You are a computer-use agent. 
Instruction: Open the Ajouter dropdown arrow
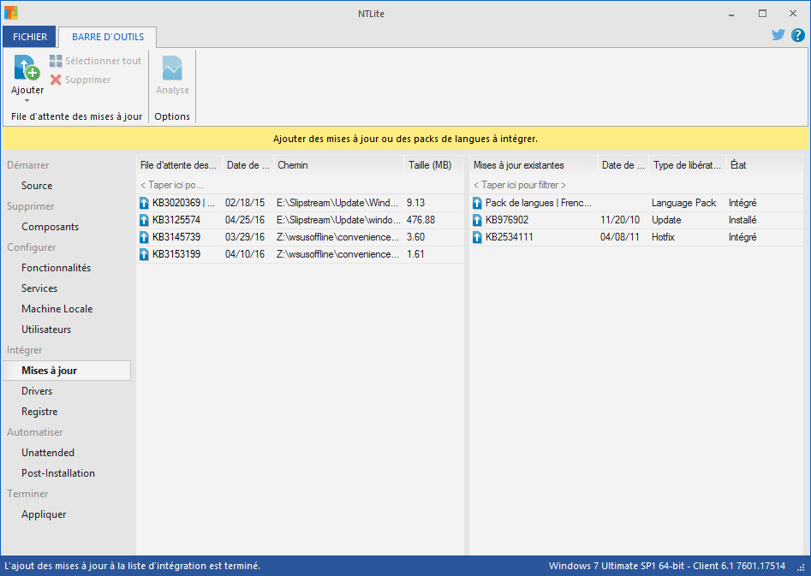coord(27,100)
